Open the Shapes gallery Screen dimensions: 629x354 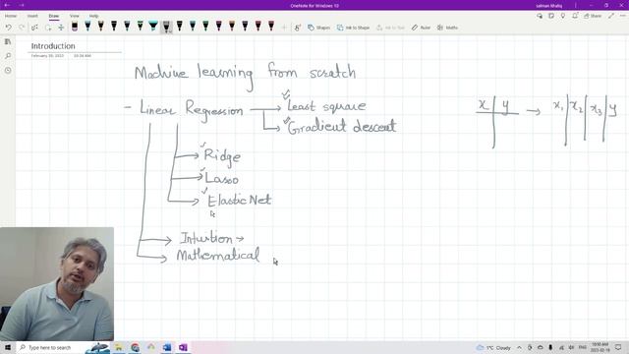[x=318, y=28]
